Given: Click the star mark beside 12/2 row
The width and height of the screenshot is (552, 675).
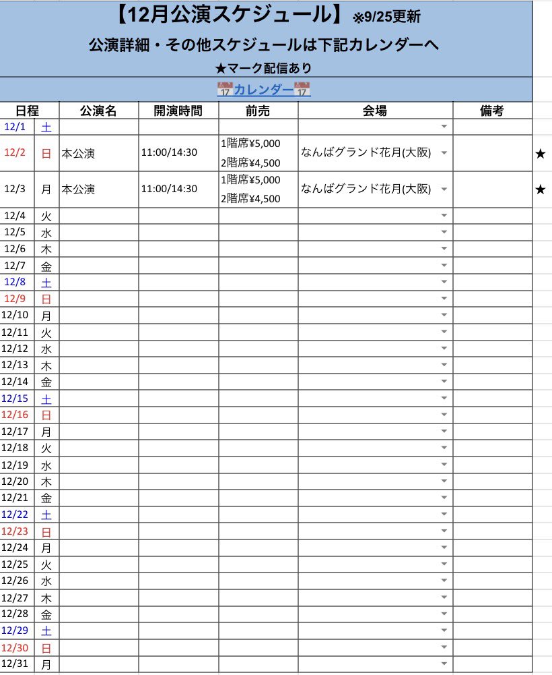Looking at the screenshot, I should pos(541,154).
